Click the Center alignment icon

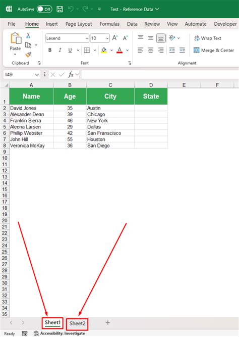pos(151,51)
